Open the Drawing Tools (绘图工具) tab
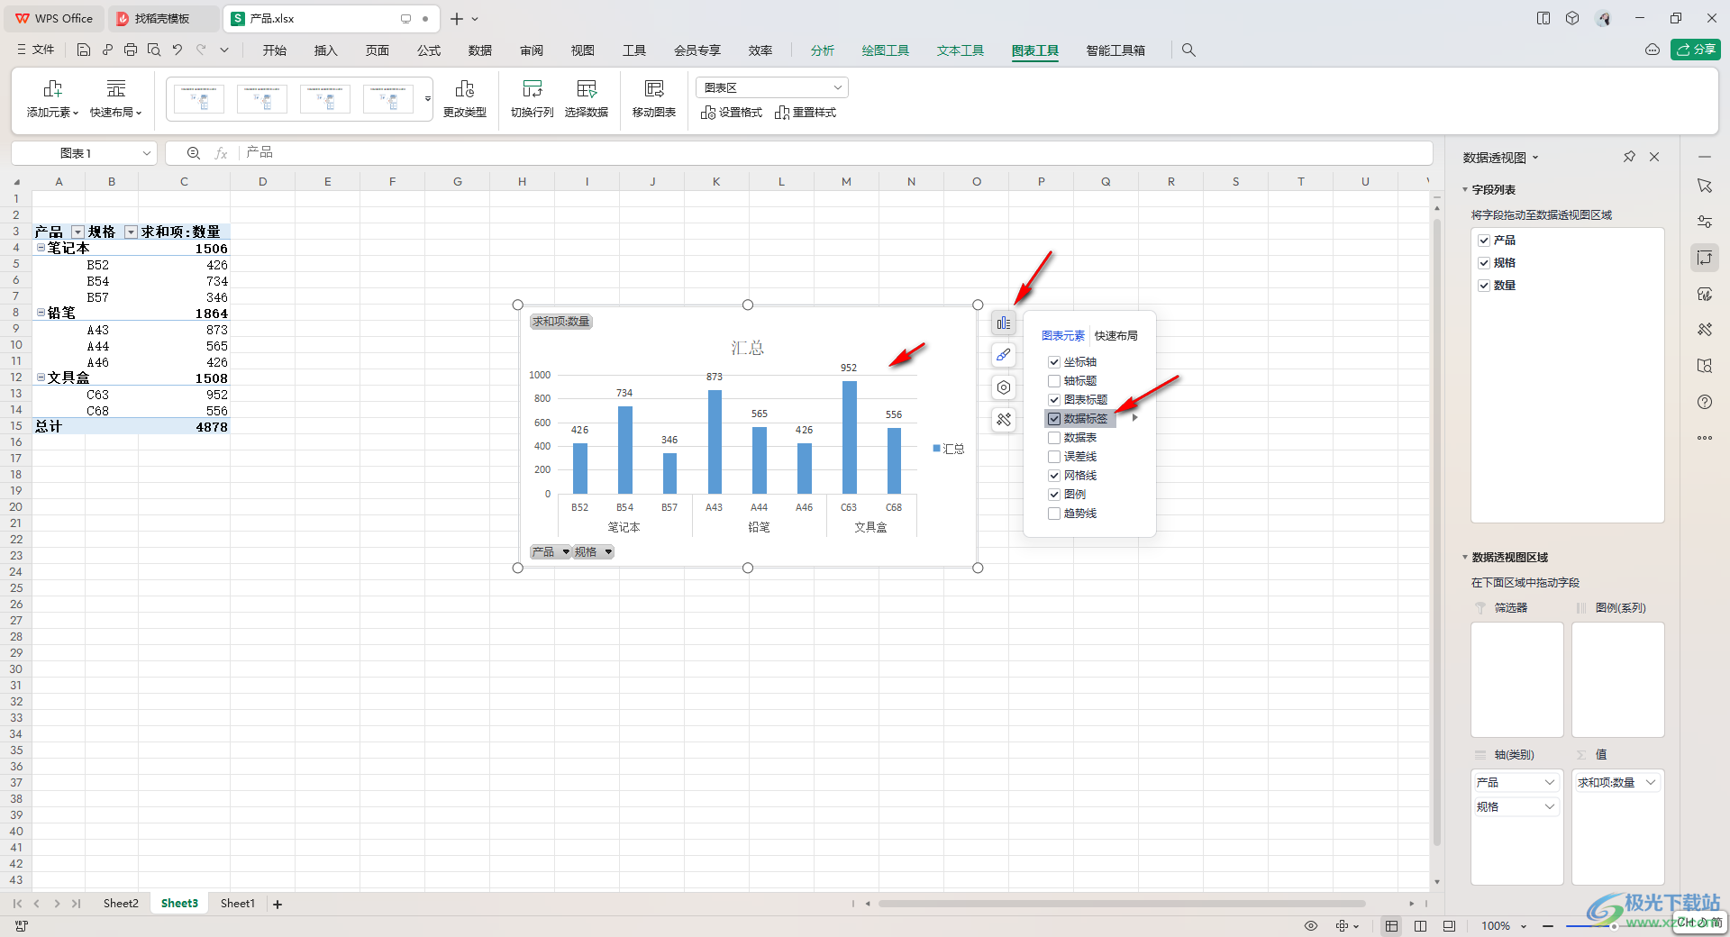 tap(885, 50)
